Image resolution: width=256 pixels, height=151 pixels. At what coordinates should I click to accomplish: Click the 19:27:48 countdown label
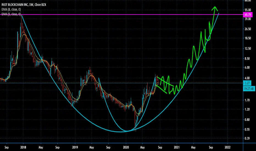249,89
